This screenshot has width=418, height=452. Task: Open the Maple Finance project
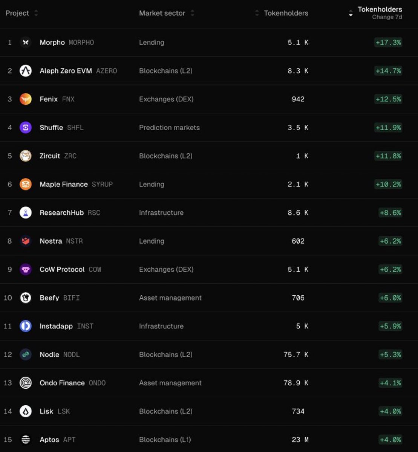click(x=64, y=184)
